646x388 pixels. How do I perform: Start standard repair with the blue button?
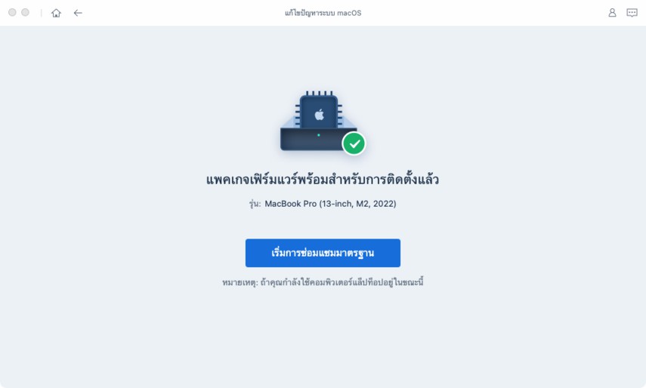tap(323, 253)
